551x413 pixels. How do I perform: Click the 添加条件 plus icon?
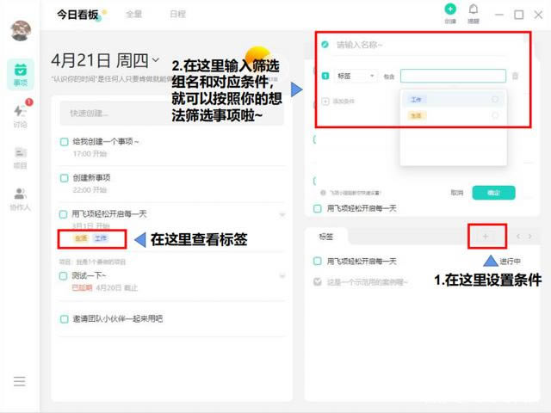[x=325, y=102]
